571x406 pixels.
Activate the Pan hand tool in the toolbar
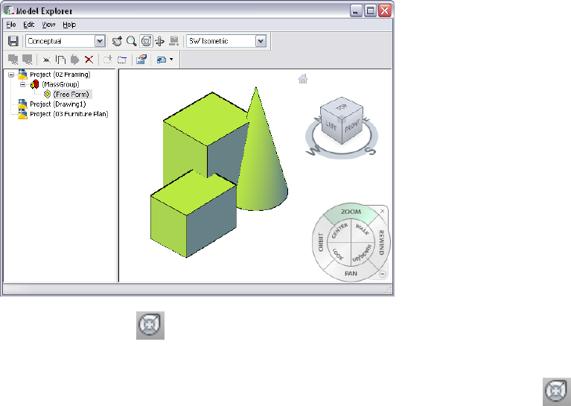[117, 41]
